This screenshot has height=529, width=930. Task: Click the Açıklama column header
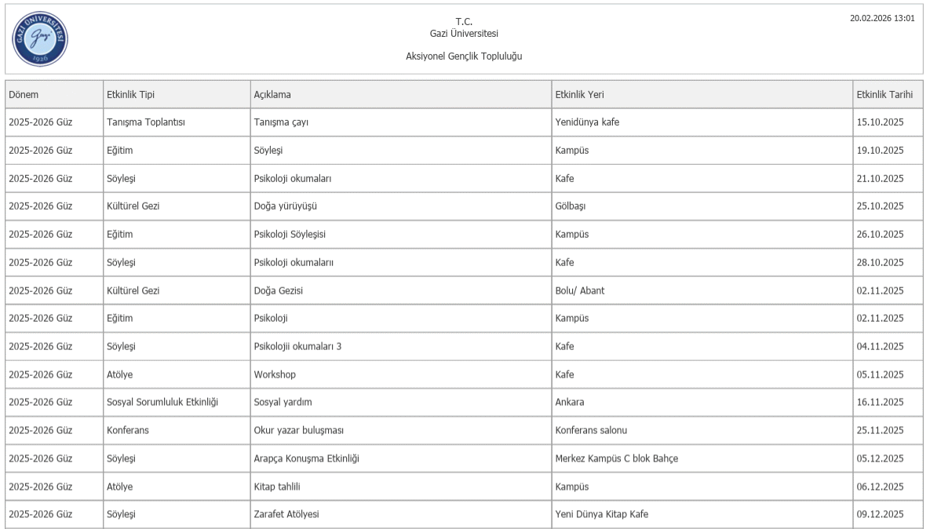click(272, 95)
